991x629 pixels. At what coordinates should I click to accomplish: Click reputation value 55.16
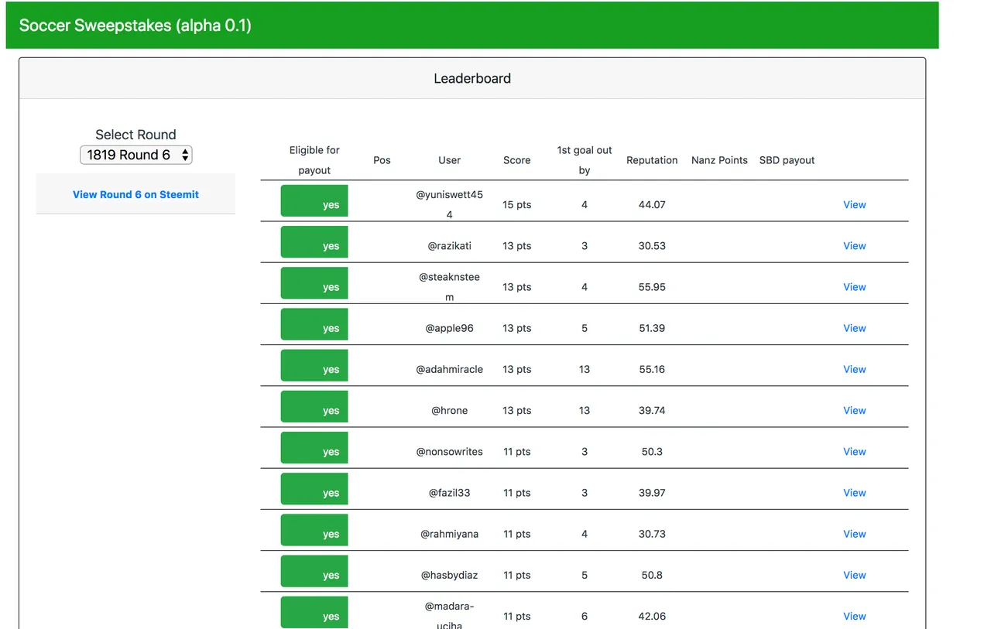click(x=652, y=369)
